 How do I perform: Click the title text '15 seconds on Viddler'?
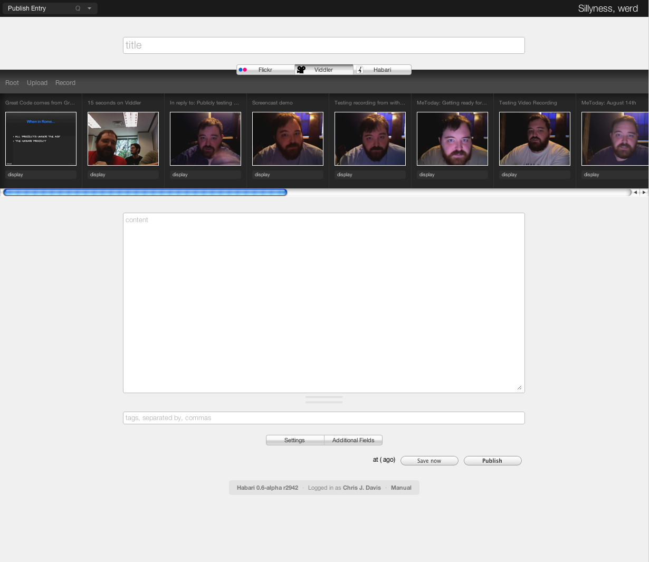114,103
